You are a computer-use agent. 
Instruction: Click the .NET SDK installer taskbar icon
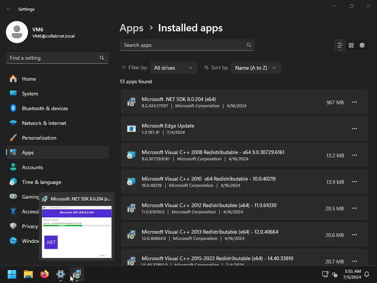coord(77,274)
